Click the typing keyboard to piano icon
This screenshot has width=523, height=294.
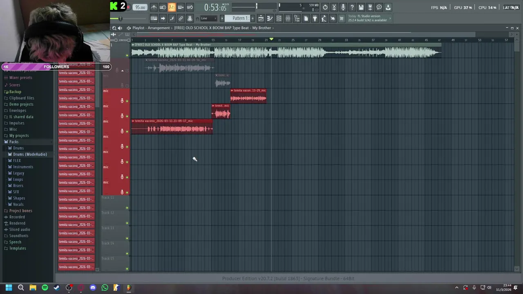154,18
